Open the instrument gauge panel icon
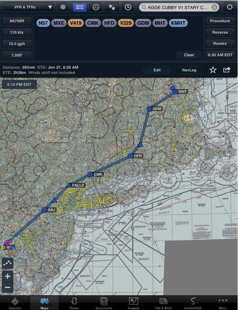 tap(96, 7)
